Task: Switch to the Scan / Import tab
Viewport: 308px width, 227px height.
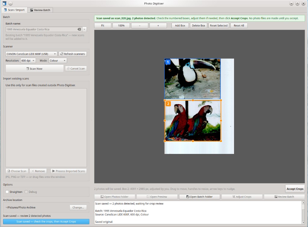Action: click(x=14, y=10)
